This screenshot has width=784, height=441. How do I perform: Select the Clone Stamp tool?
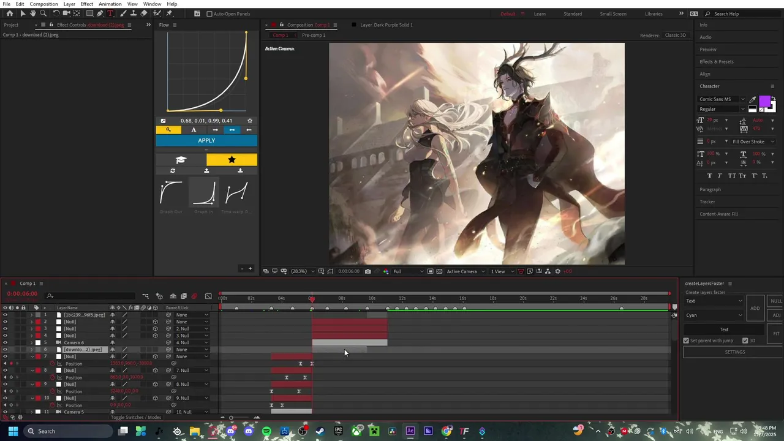pyautogui.click(x=134, y=13)
